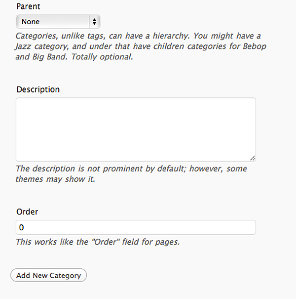Click 'Big Band' in the help text

(49, 57)
